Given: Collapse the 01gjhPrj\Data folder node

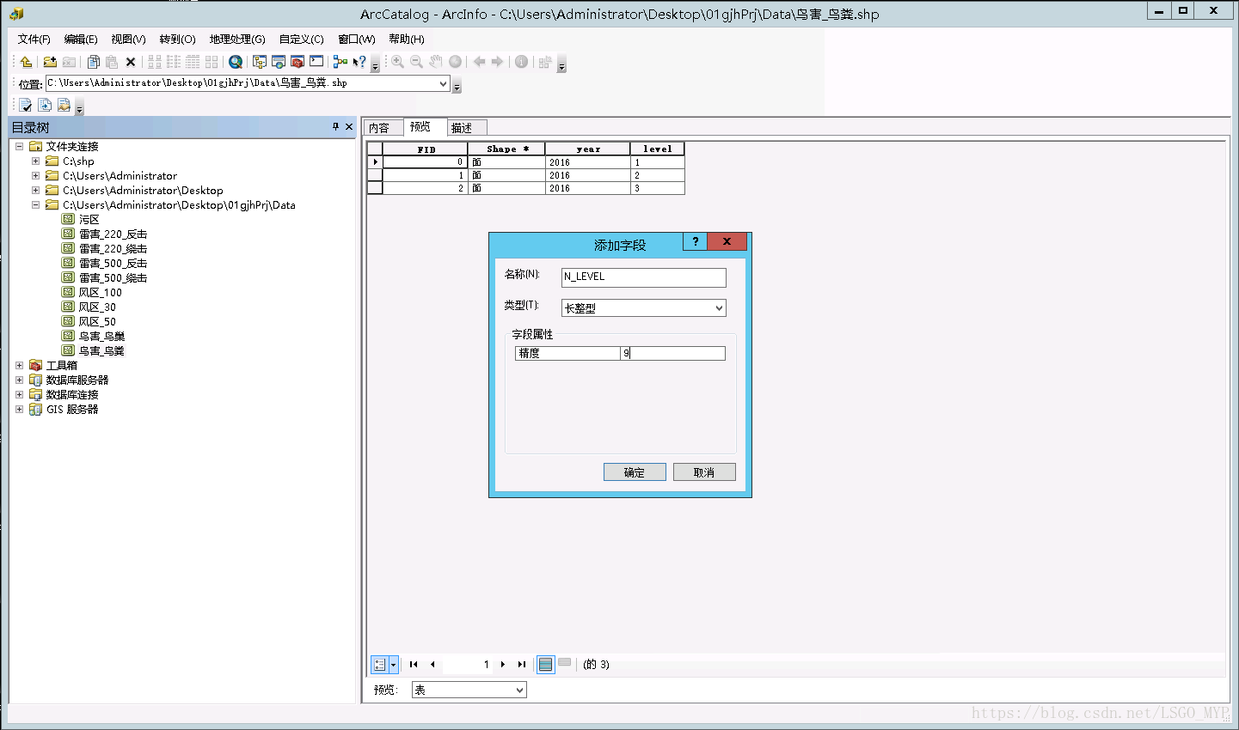Looking at the screenshot, I should [x=35, y=204].
